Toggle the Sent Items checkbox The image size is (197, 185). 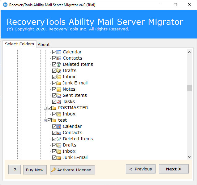point(54,96)
